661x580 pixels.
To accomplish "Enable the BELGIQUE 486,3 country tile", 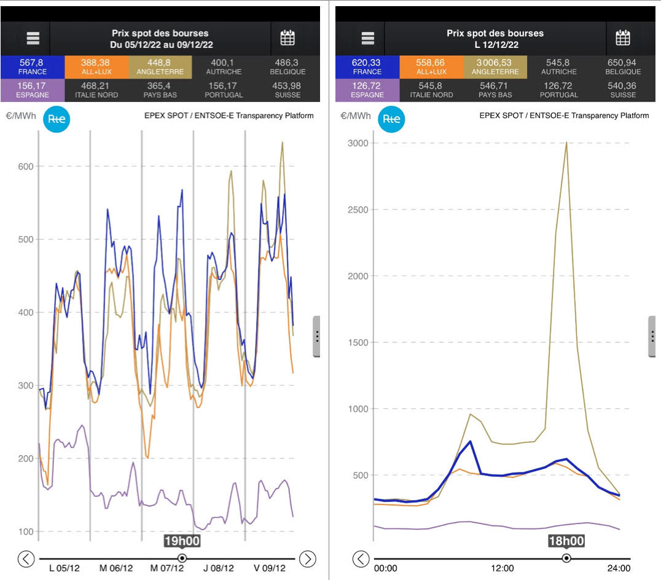I will (287, 66).
